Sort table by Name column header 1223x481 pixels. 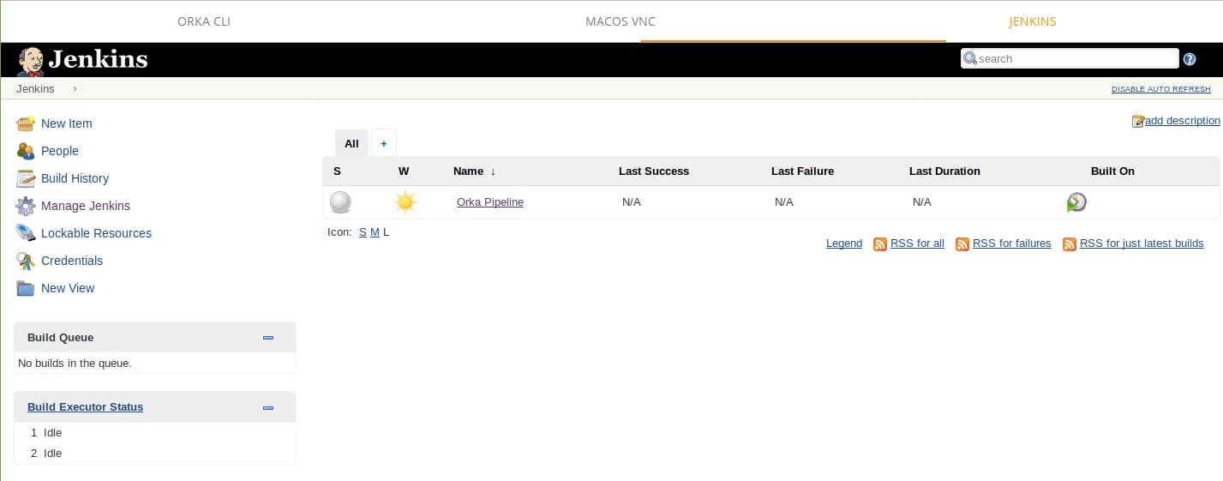tap(474, 171)
